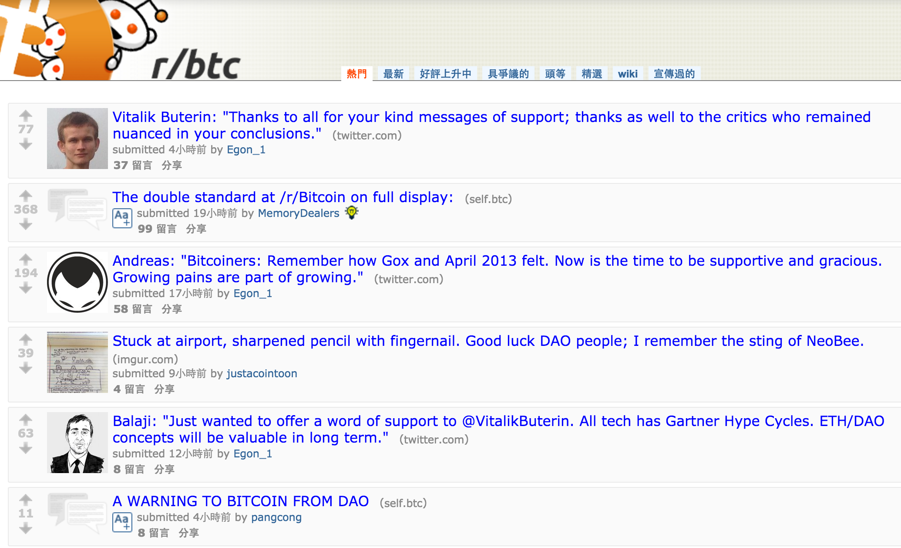
Task: Open the Balaji portrait thumbnail
Action: pos(77,443)
